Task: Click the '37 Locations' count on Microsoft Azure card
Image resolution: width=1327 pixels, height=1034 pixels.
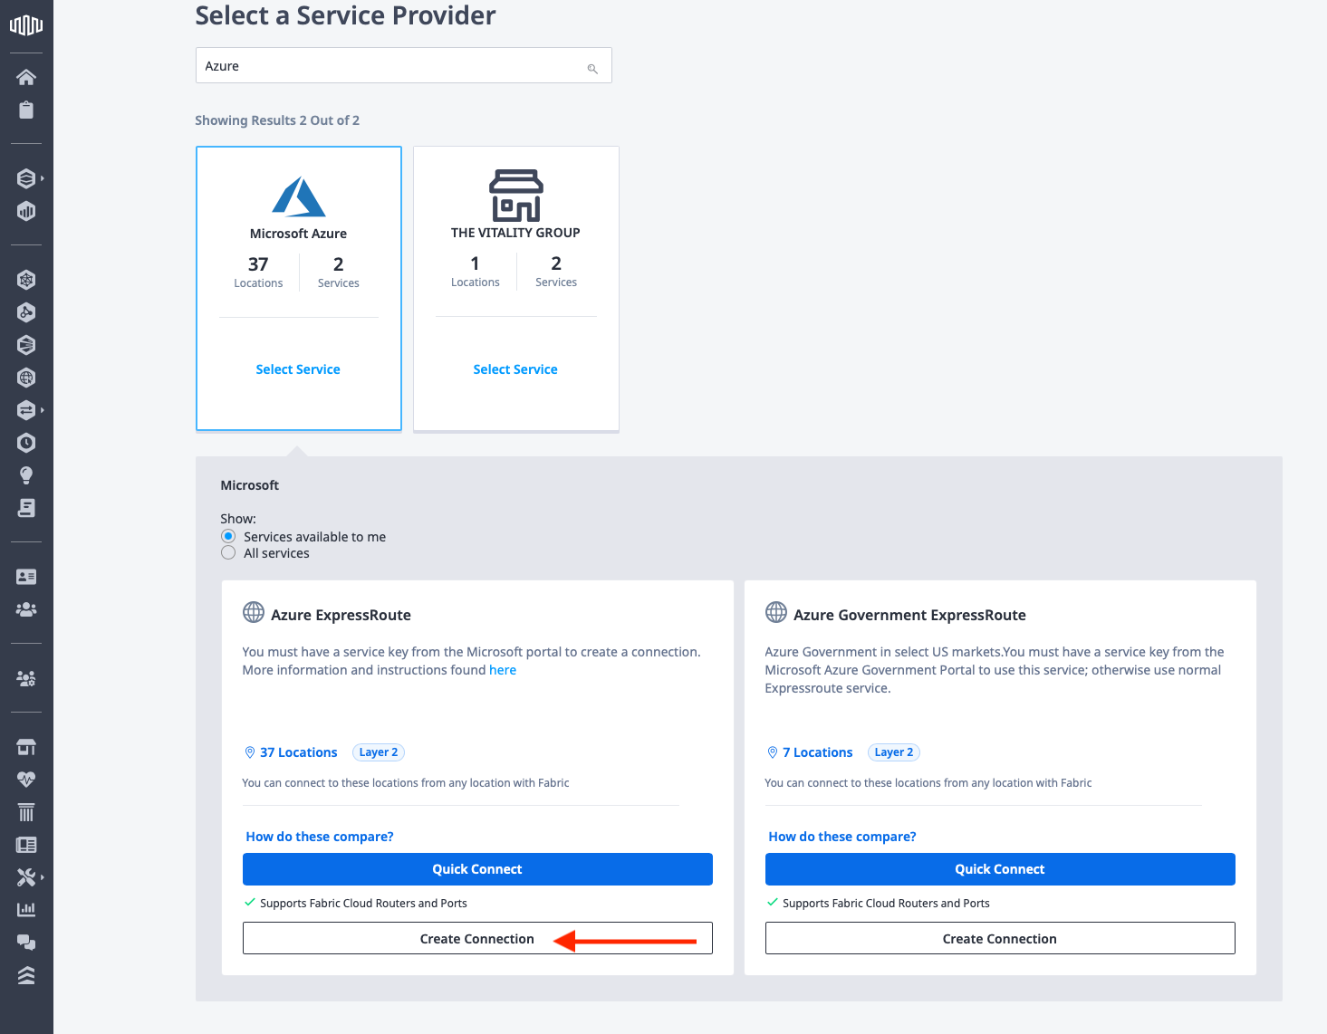Action: [x=258, y=272]
